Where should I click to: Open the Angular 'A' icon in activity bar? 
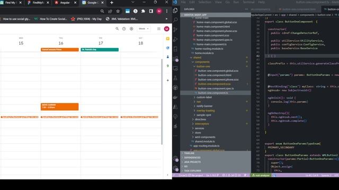(x=175, y=107)
